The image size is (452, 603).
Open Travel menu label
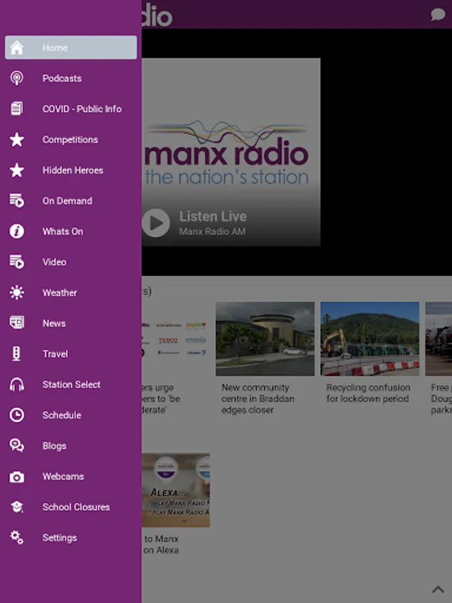(55, 354)
